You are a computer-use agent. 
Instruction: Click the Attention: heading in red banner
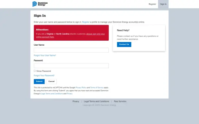[42, 30]
